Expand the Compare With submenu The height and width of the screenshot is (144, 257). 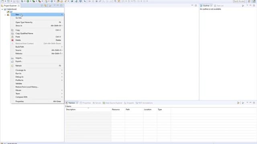click(37, 97)
